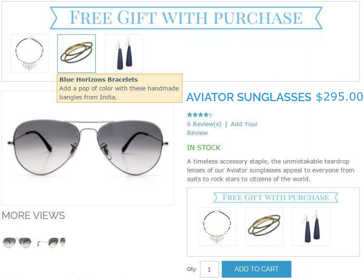Click the $295.00 price label

(340, 96)
